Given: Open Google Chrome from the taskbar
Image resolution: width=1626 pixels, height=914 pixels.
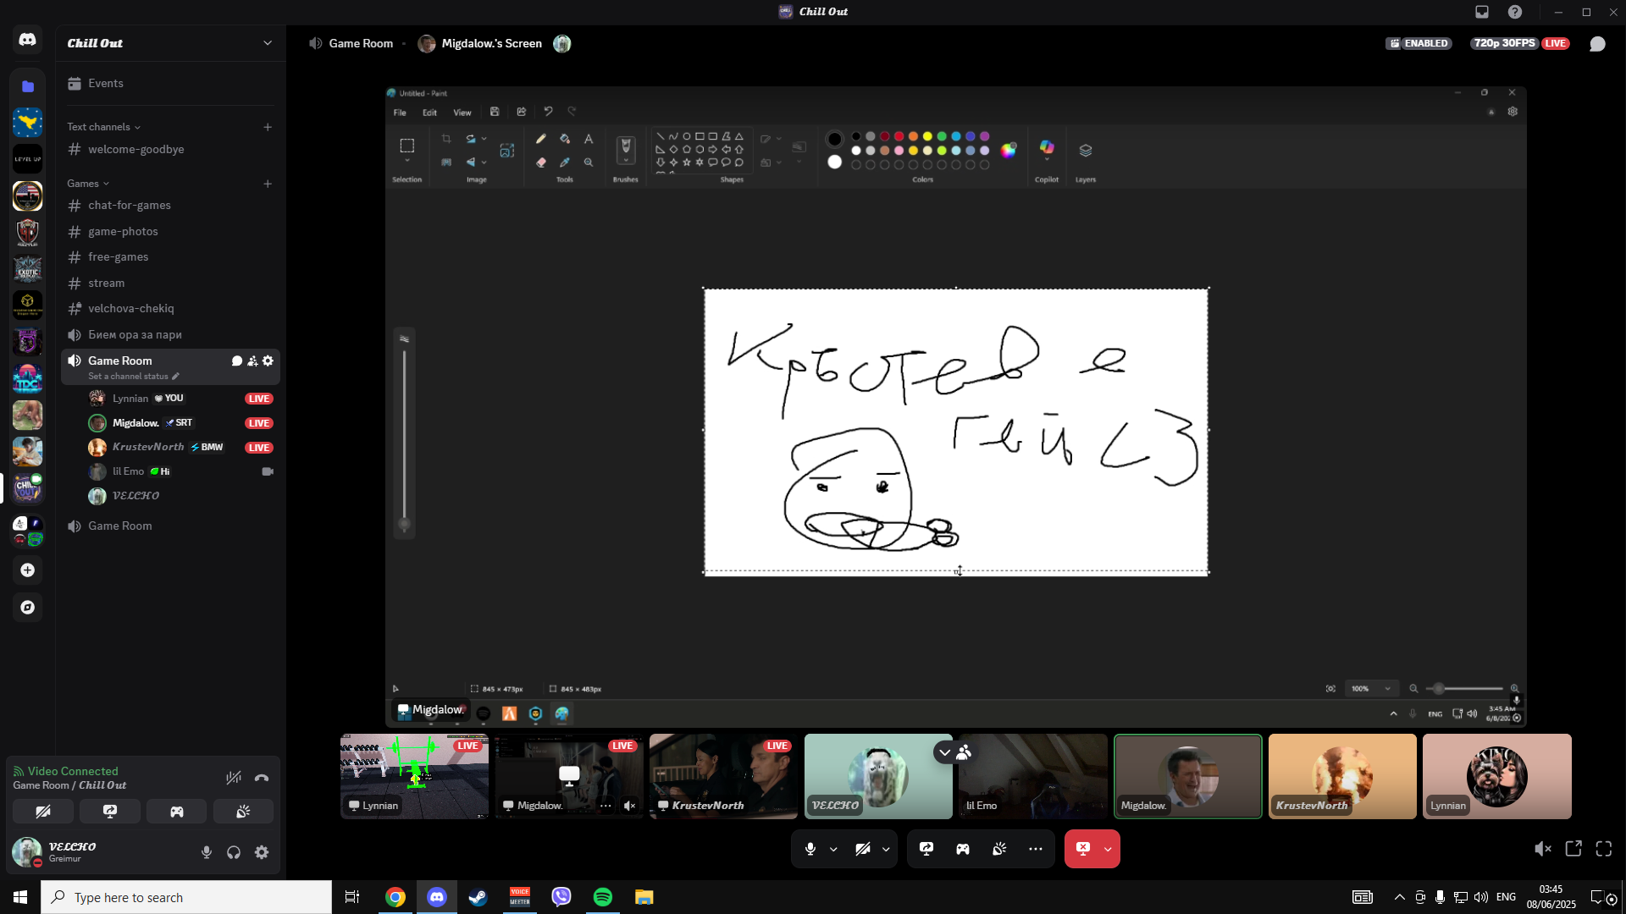Looking at the screenshot, I should [395, 897].
